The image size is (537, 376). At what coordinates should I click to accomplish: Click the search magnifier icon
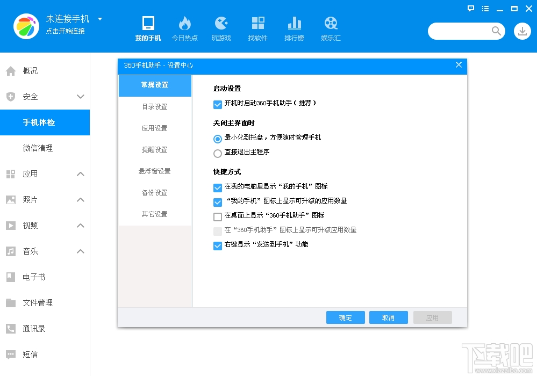point(496,31)
